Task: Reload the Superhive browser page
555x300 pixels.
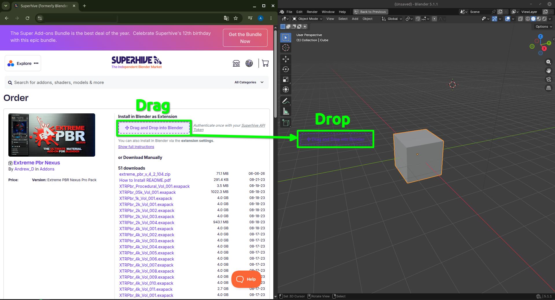Action: click(27, 18)
